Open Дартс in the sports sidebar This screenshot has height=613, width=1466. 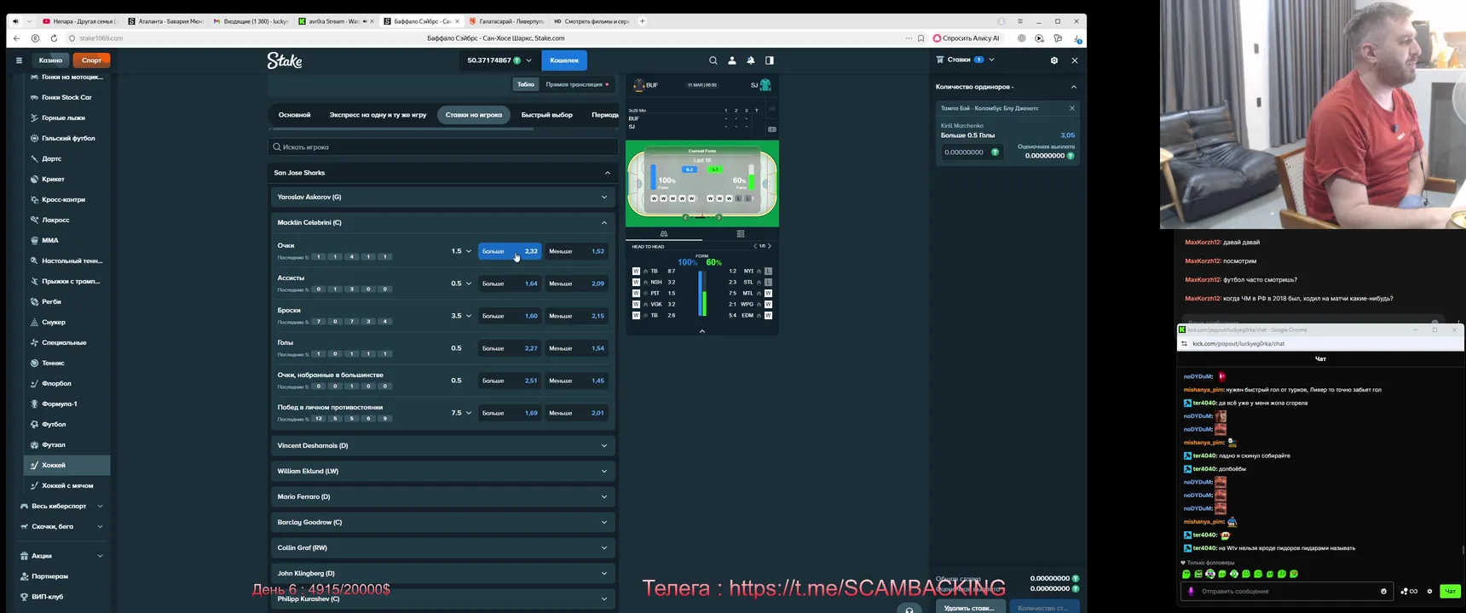tap(67, 158)
